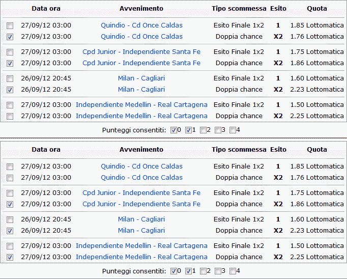347x279 pixels.
Task: Enable Punteggi consentiti 2 in upper table
Action: point(203,130)
